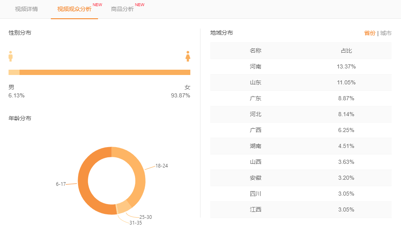
Task: Switch region view to 城市
Action: (x=386, y=33)
